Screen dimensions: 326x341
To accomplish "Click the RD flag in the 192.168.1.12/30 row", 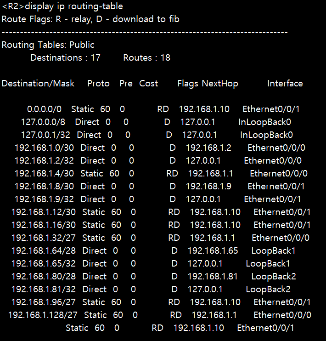I will 174,212.
